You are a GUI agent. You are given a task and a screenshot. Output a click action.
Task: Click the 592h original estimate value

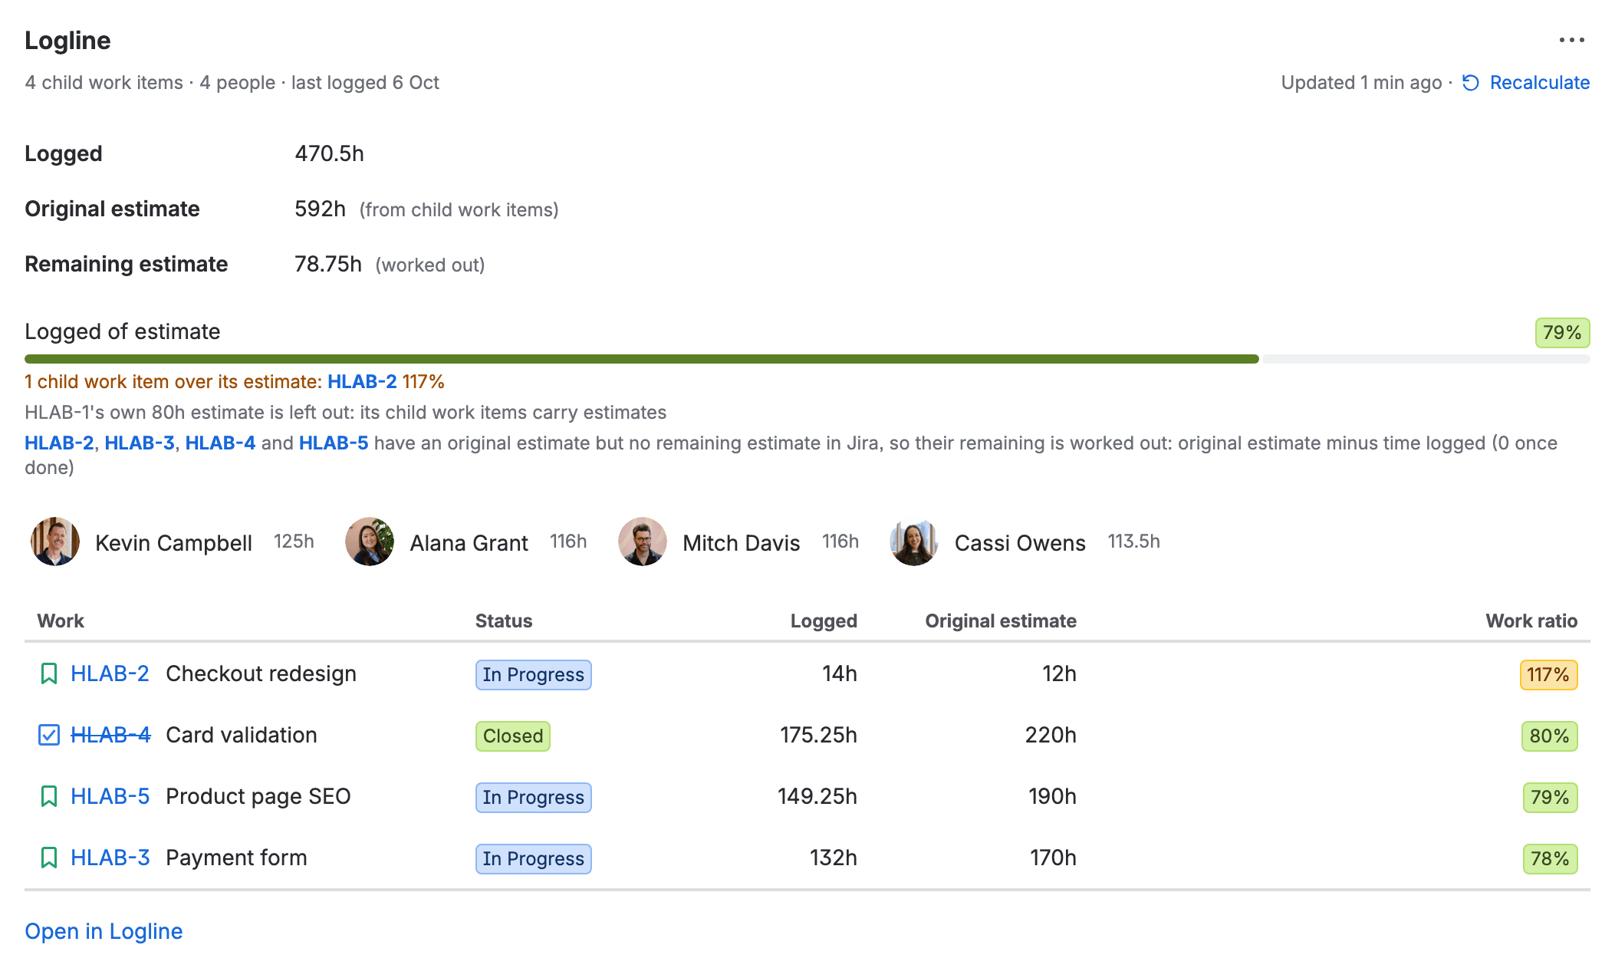321,209
